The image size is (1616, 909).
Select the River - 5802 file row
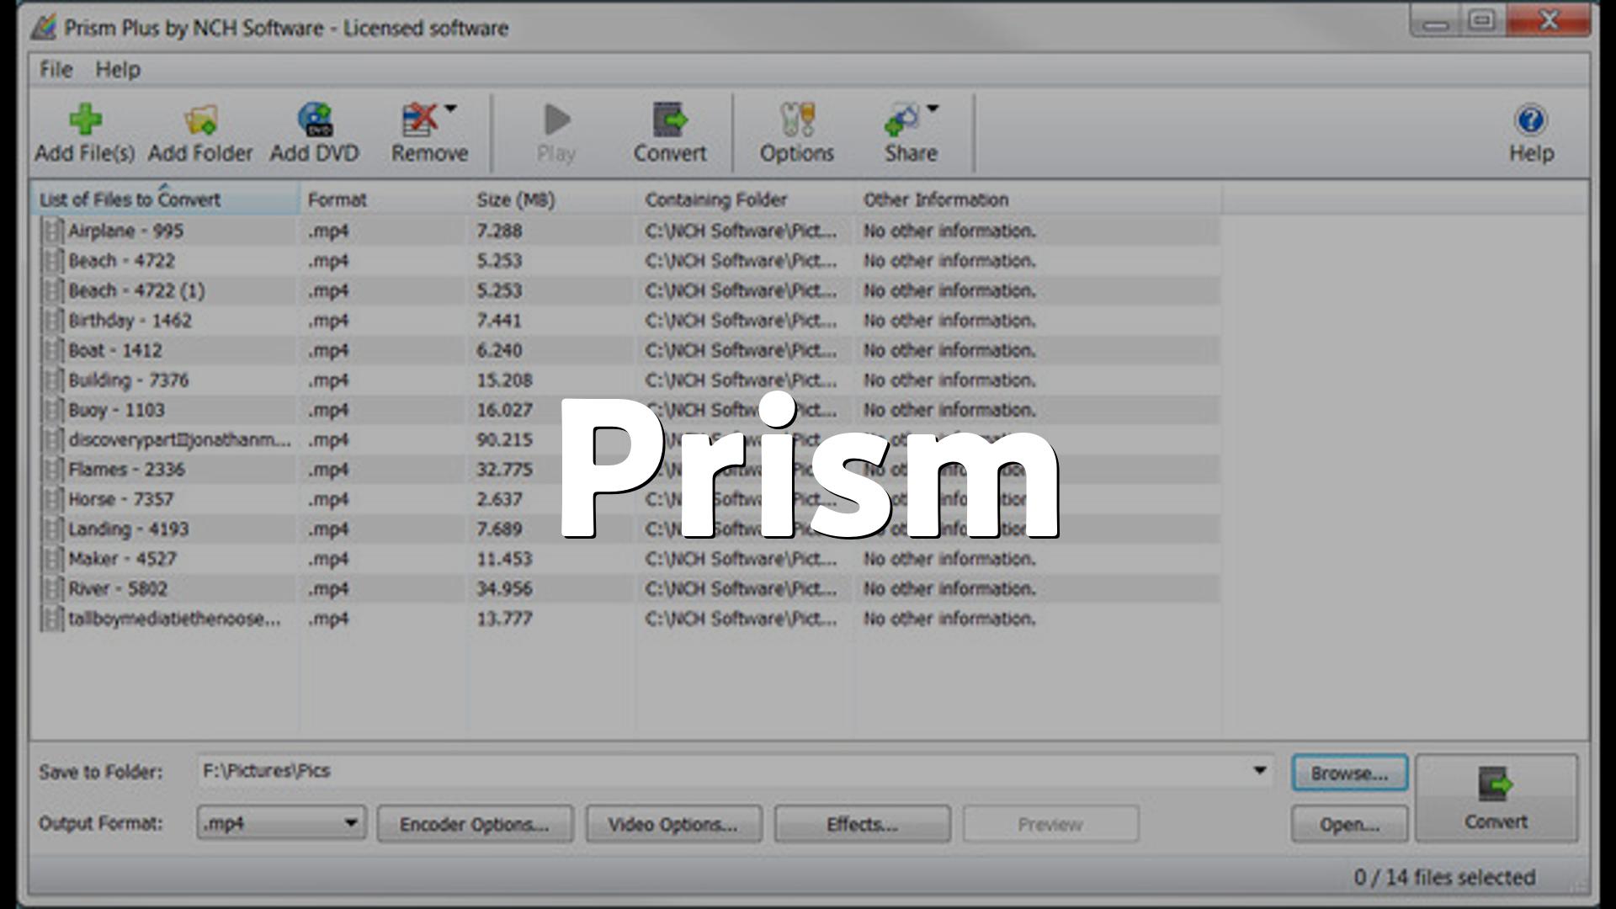(626, 589)
